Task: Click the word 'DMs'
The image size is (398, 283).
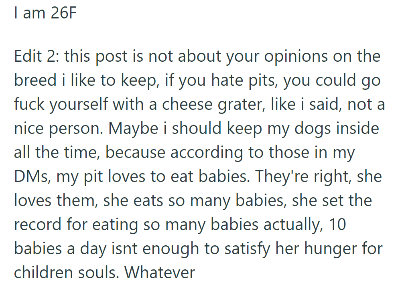Action: [31, 176]
